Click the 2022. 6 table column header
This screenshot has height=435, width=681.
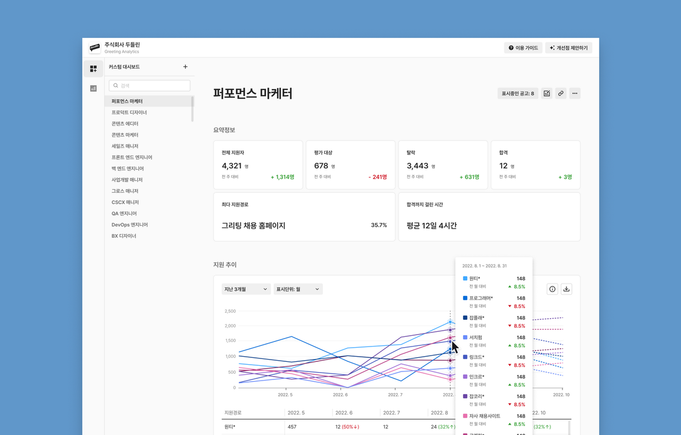(x=344, y=413)
